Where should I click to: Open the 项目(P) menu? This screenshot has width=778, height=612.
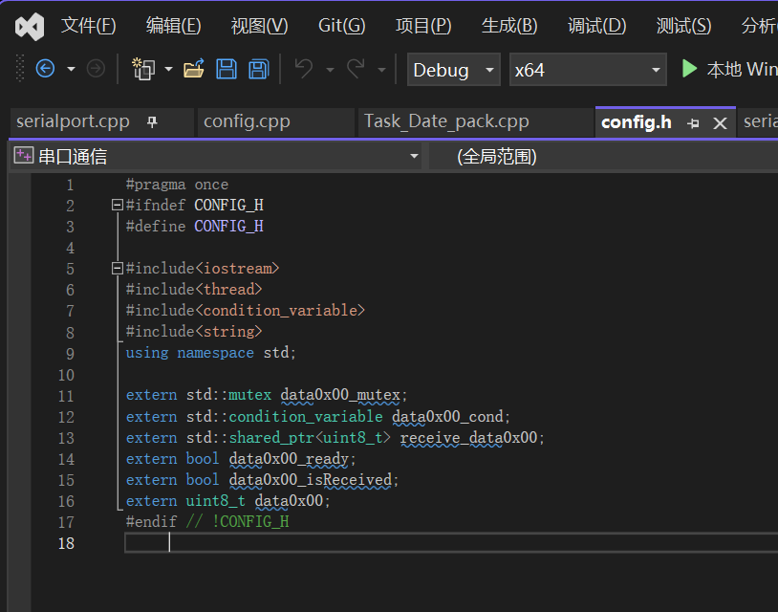[423, 26]
